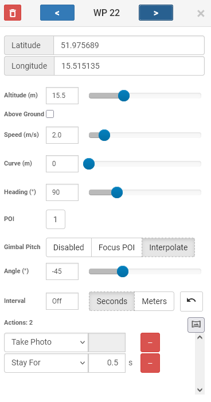The height and width of the screenshot is (402, 211).
Task: Go to the previous waypoint arrow
Action: click(x=57, y=13)
